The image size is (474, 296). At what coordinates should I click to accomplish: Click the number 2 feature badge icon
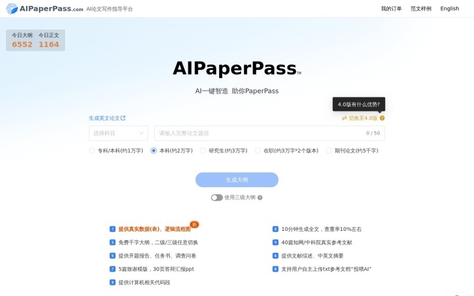pos(276,229)
